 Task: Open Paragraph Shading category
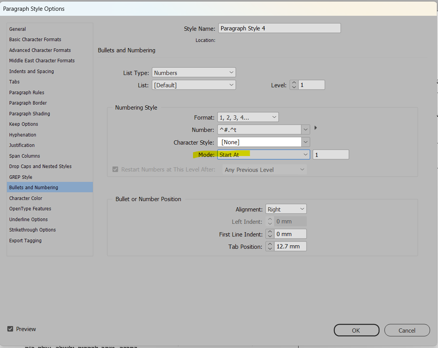(29, 113)
